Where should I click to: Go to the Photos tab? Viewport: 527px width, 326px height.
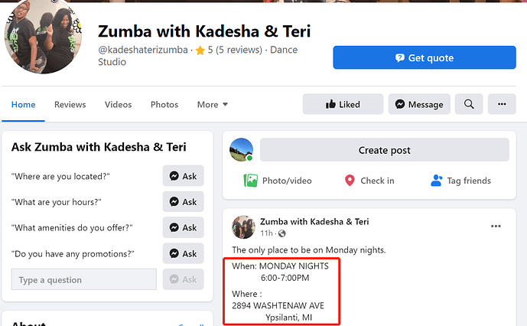point(164,105)
